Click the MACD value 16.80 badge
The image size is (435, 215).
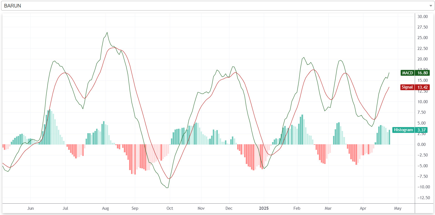pos(423,73)
